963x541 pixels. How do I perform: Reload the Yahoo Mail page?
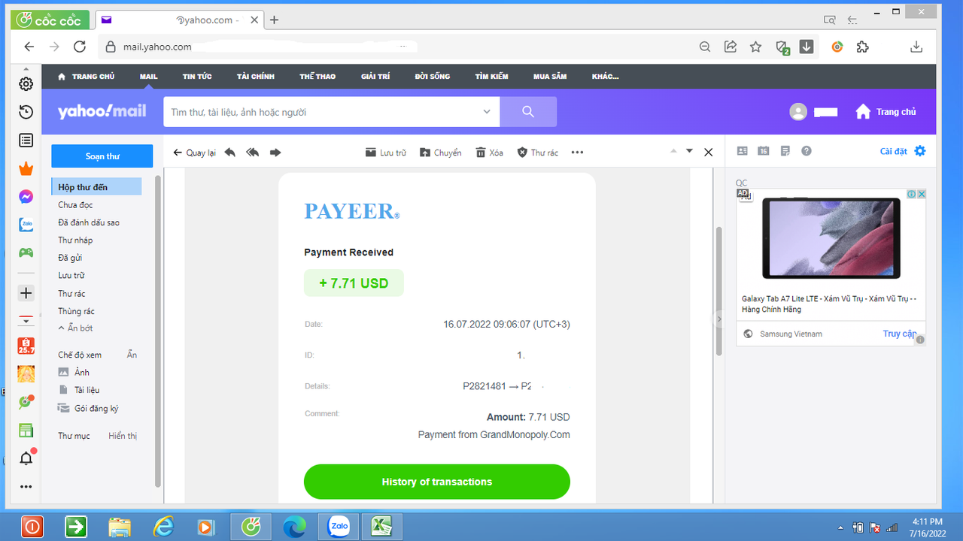[x=79, y=47]
